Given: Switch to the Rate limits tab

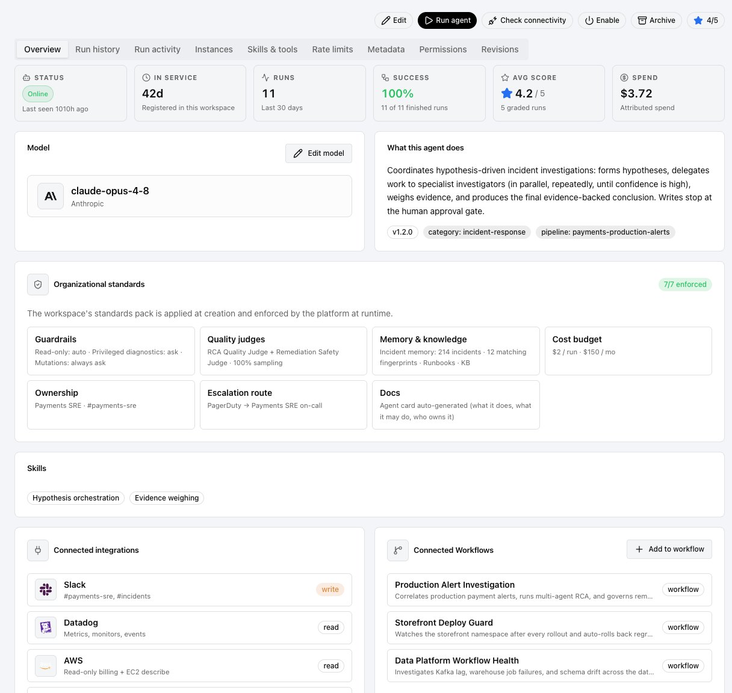Looking at the screenshot, I should (332, 49).
